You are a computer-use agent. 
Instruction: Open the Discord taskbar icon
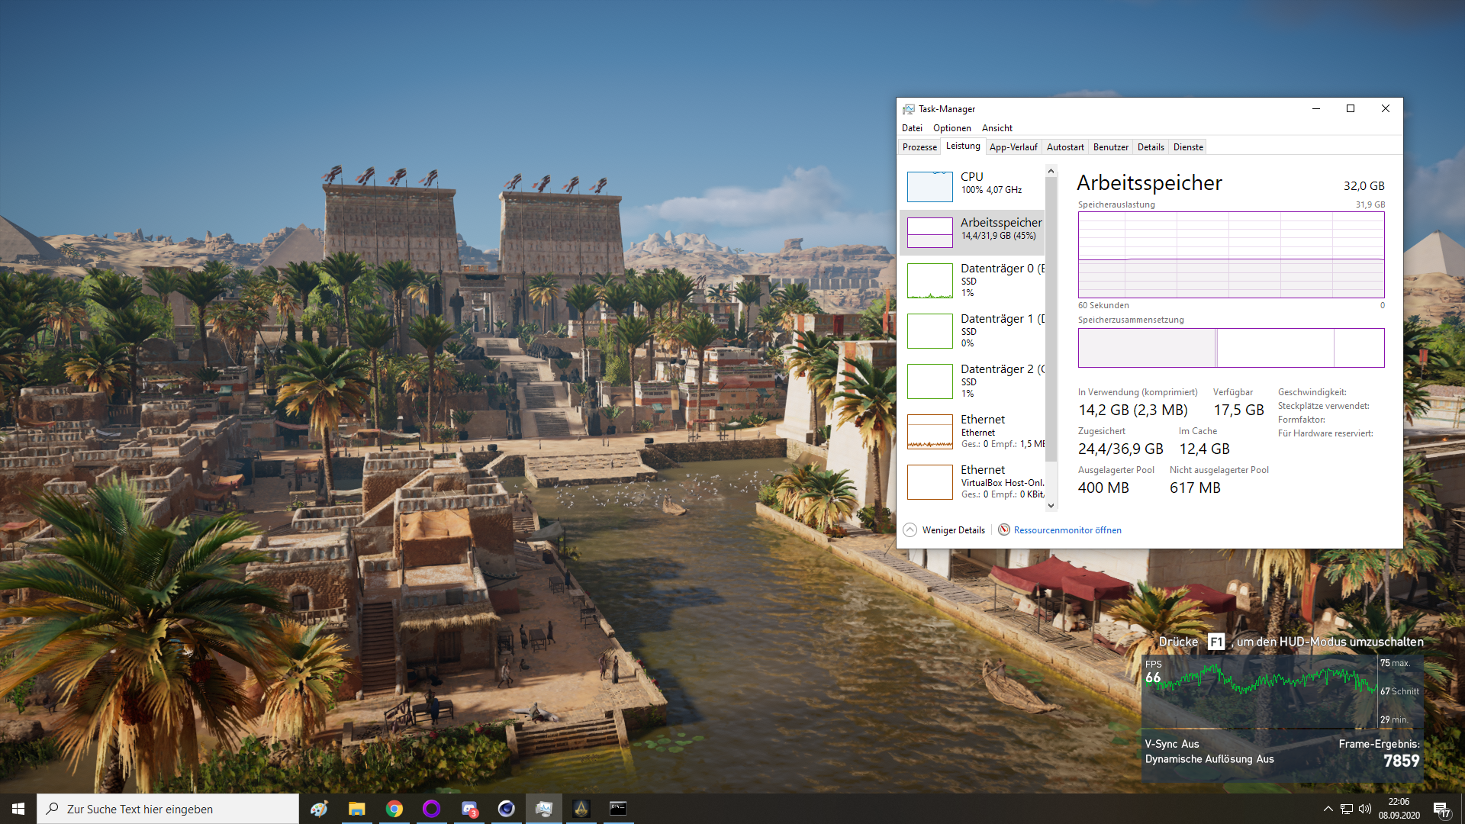468,809
